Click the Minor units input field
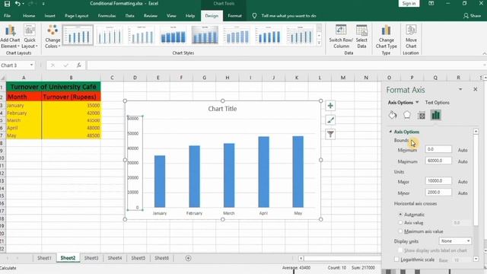487x274 pixels. 438,193
